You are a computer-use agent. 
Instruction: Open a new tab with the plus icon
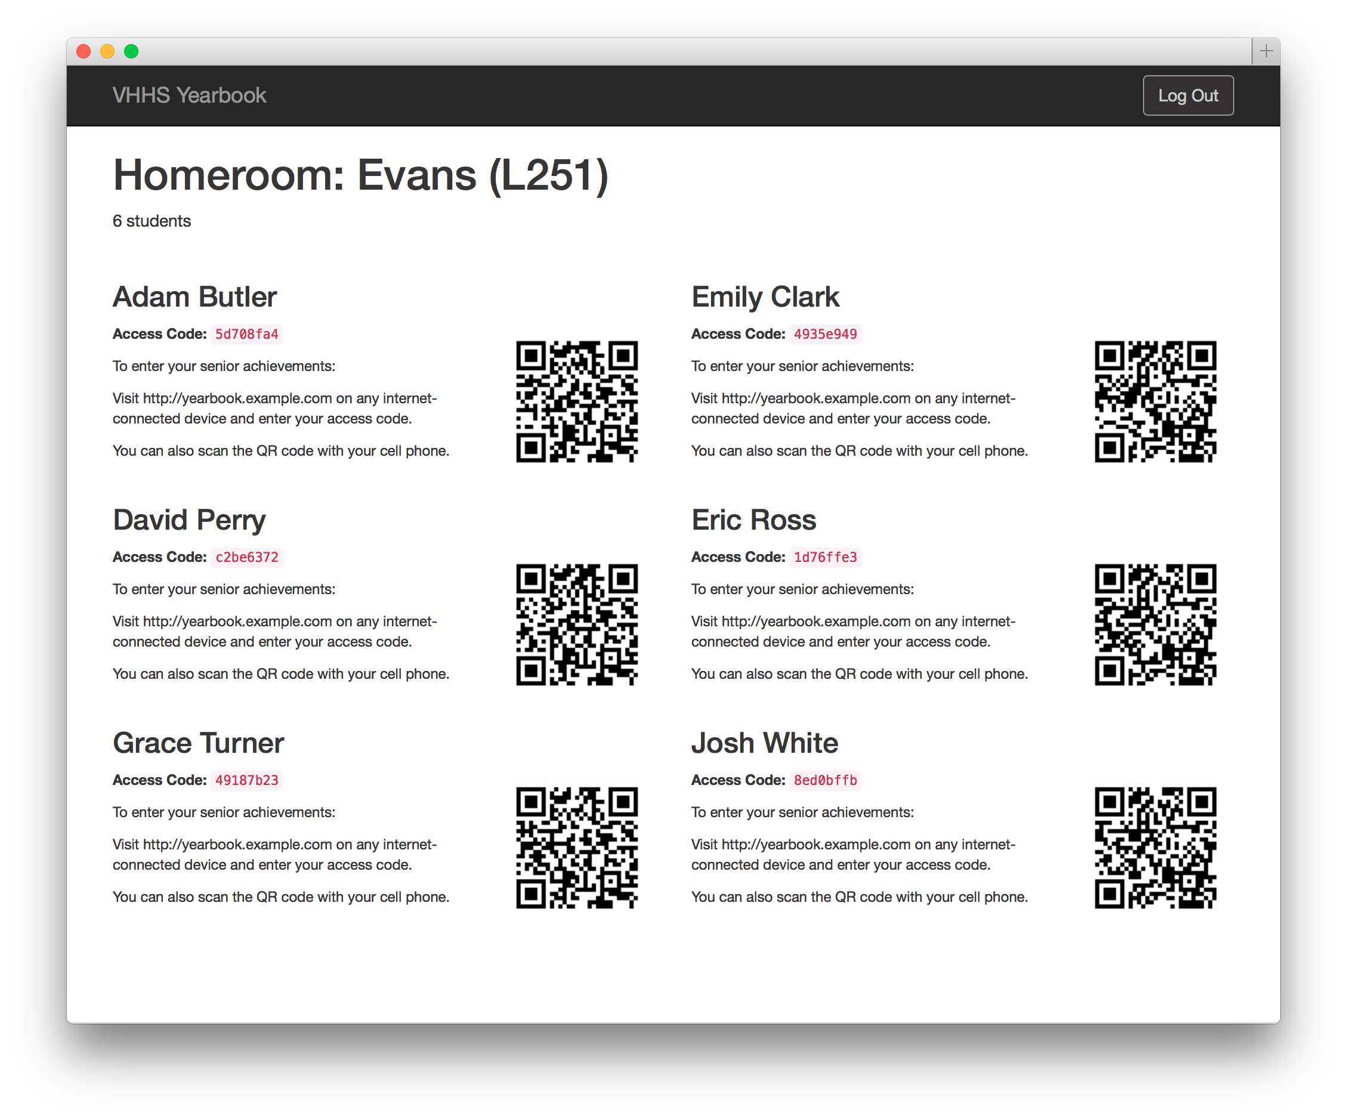coord(1265,51)
